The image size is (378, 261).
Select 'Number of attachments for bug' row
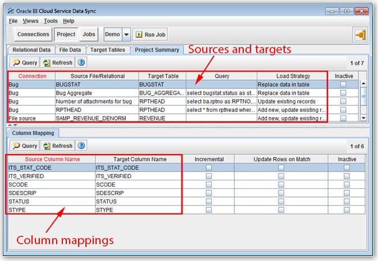97,101
